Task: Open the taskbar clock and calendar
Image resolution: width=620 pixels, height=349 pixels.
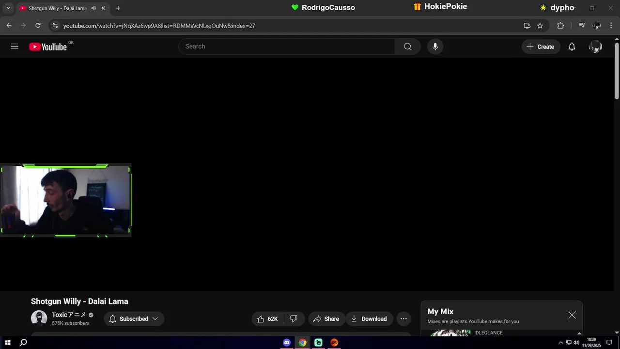Action: point(591,343)
